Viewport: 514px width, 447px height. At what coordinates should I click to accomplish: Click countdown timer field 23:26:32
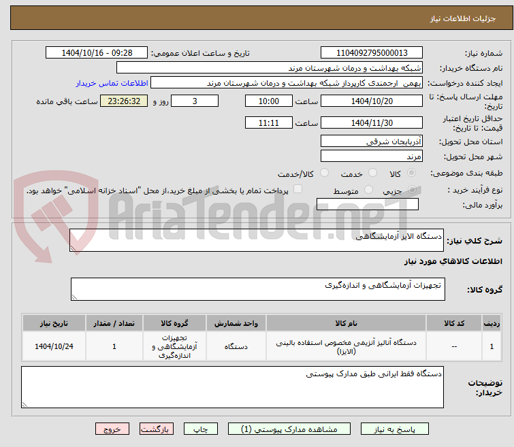pos(124,101)
